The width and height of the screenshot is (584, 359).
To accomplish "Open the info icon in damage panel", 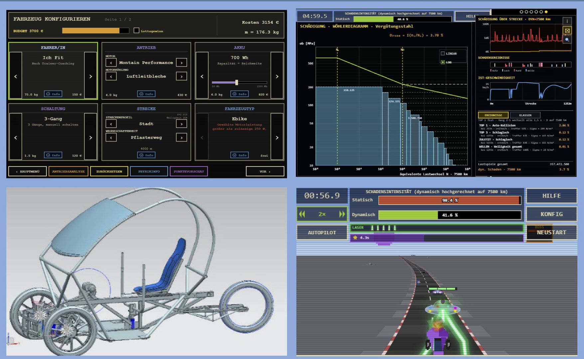I will click(x=567, y=21).
